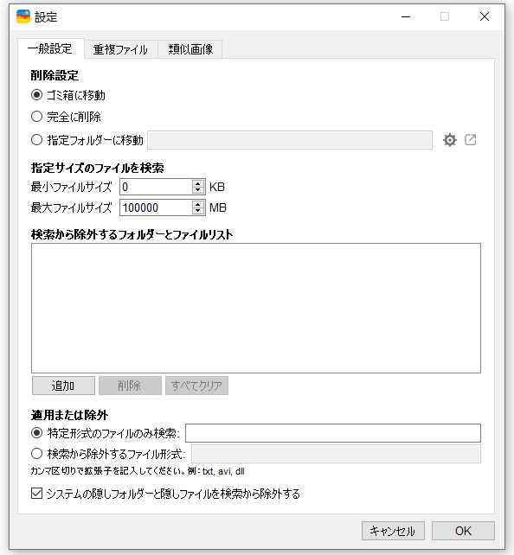Confirm settings with the OK button
The image size is (514, 555).
(463, 531)
